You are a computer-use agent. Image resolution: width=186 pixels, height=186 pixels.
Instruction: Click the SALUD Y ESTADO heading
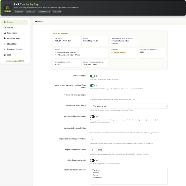(60, 33)
